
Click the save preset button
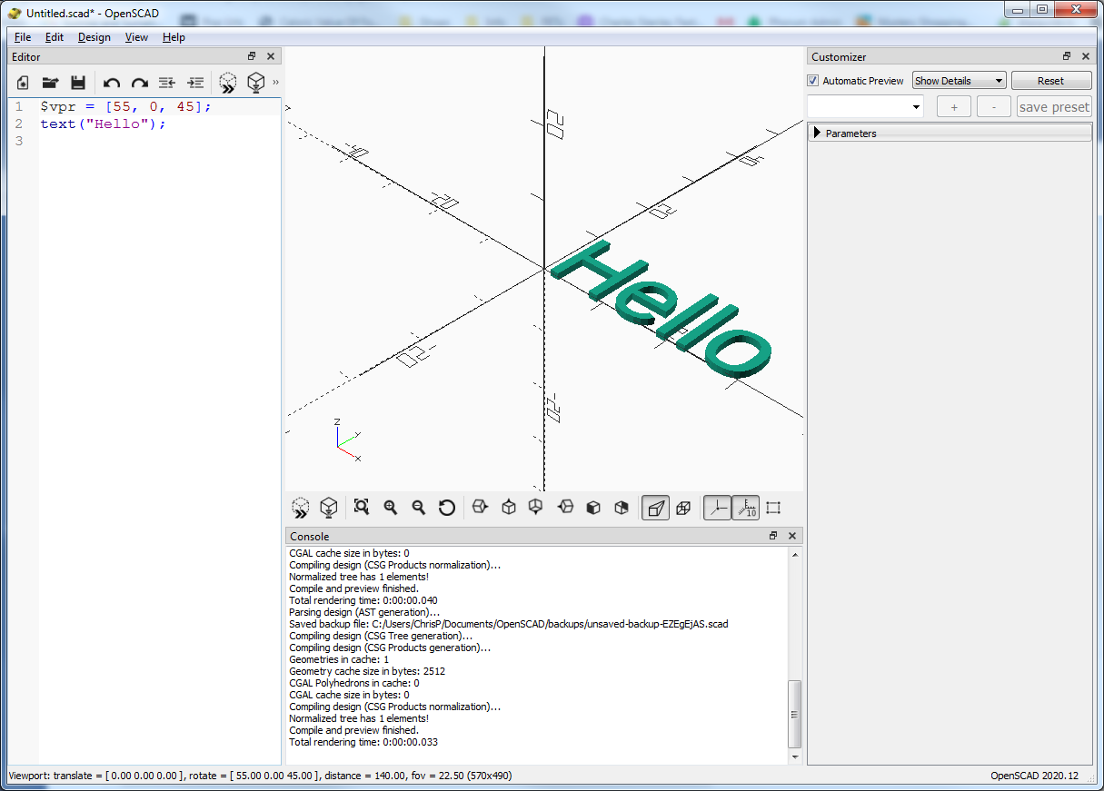coord(1053,107)
